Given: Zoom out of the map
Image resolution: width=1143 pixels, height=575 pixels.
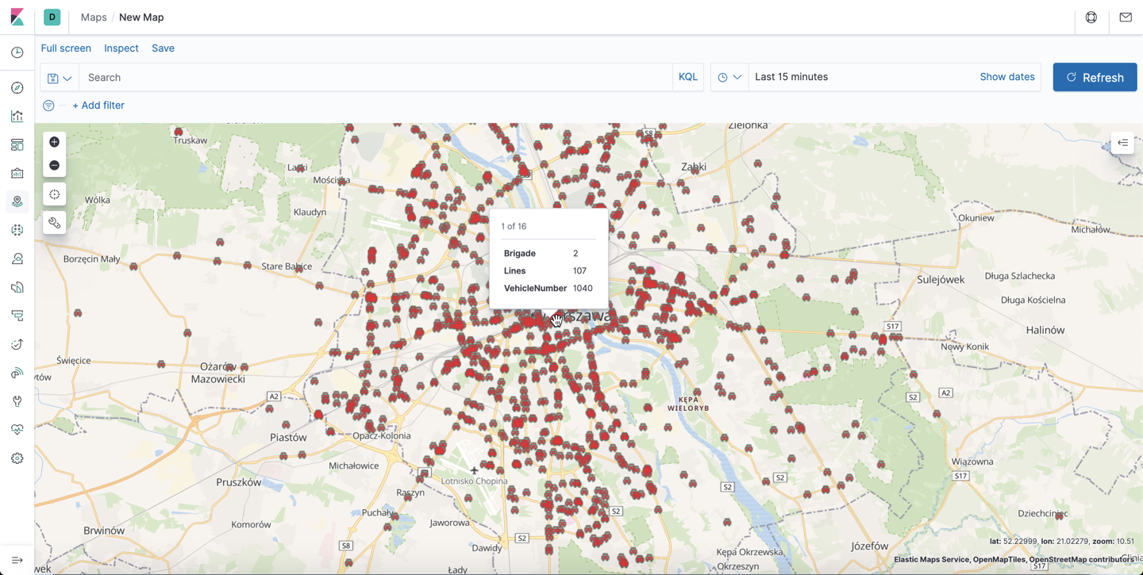Looking at the screenshot, I should [x=54, y=165].
